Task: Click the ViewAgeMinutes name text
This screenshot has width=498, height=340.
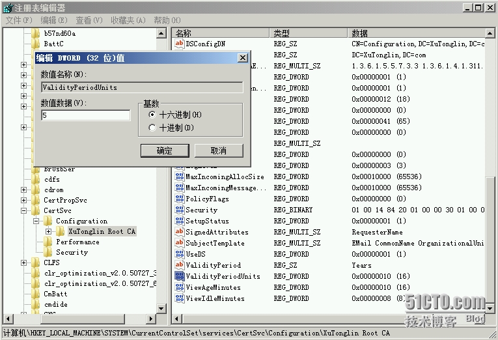Action: pyautogui.click(x=213, y=287)
